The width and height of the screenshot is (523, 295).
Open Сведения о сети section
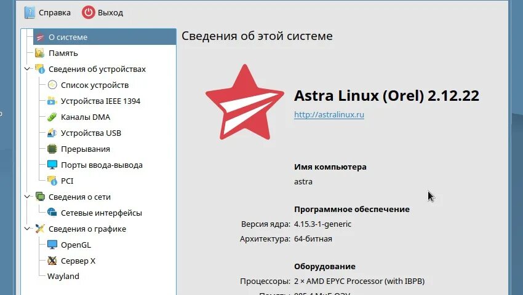coord(79,197)
